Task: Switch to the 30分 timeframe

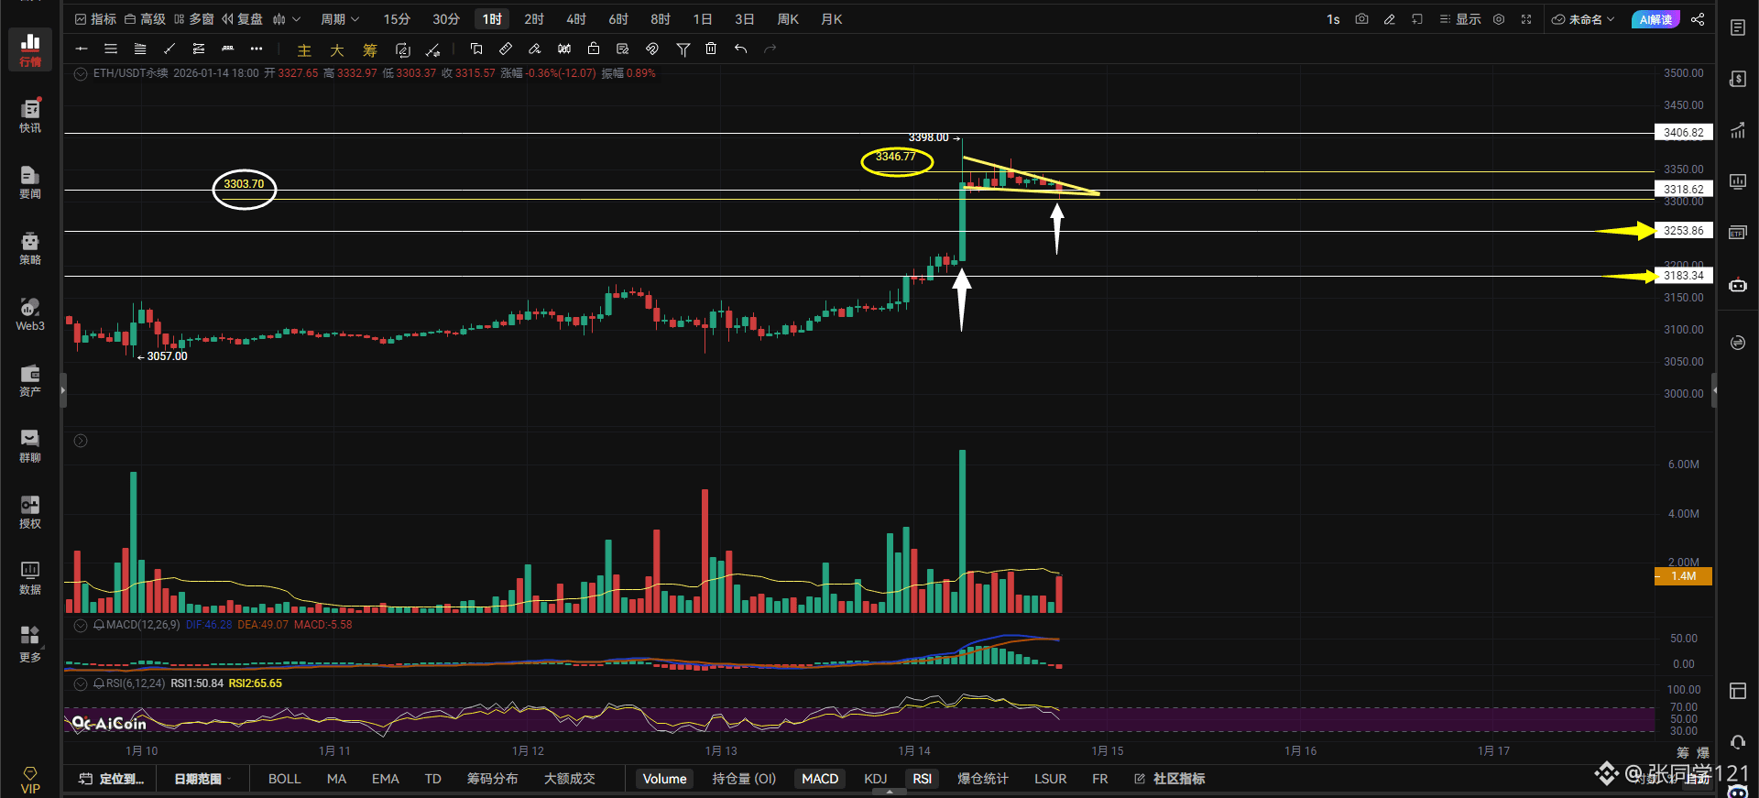Action: 446,19
